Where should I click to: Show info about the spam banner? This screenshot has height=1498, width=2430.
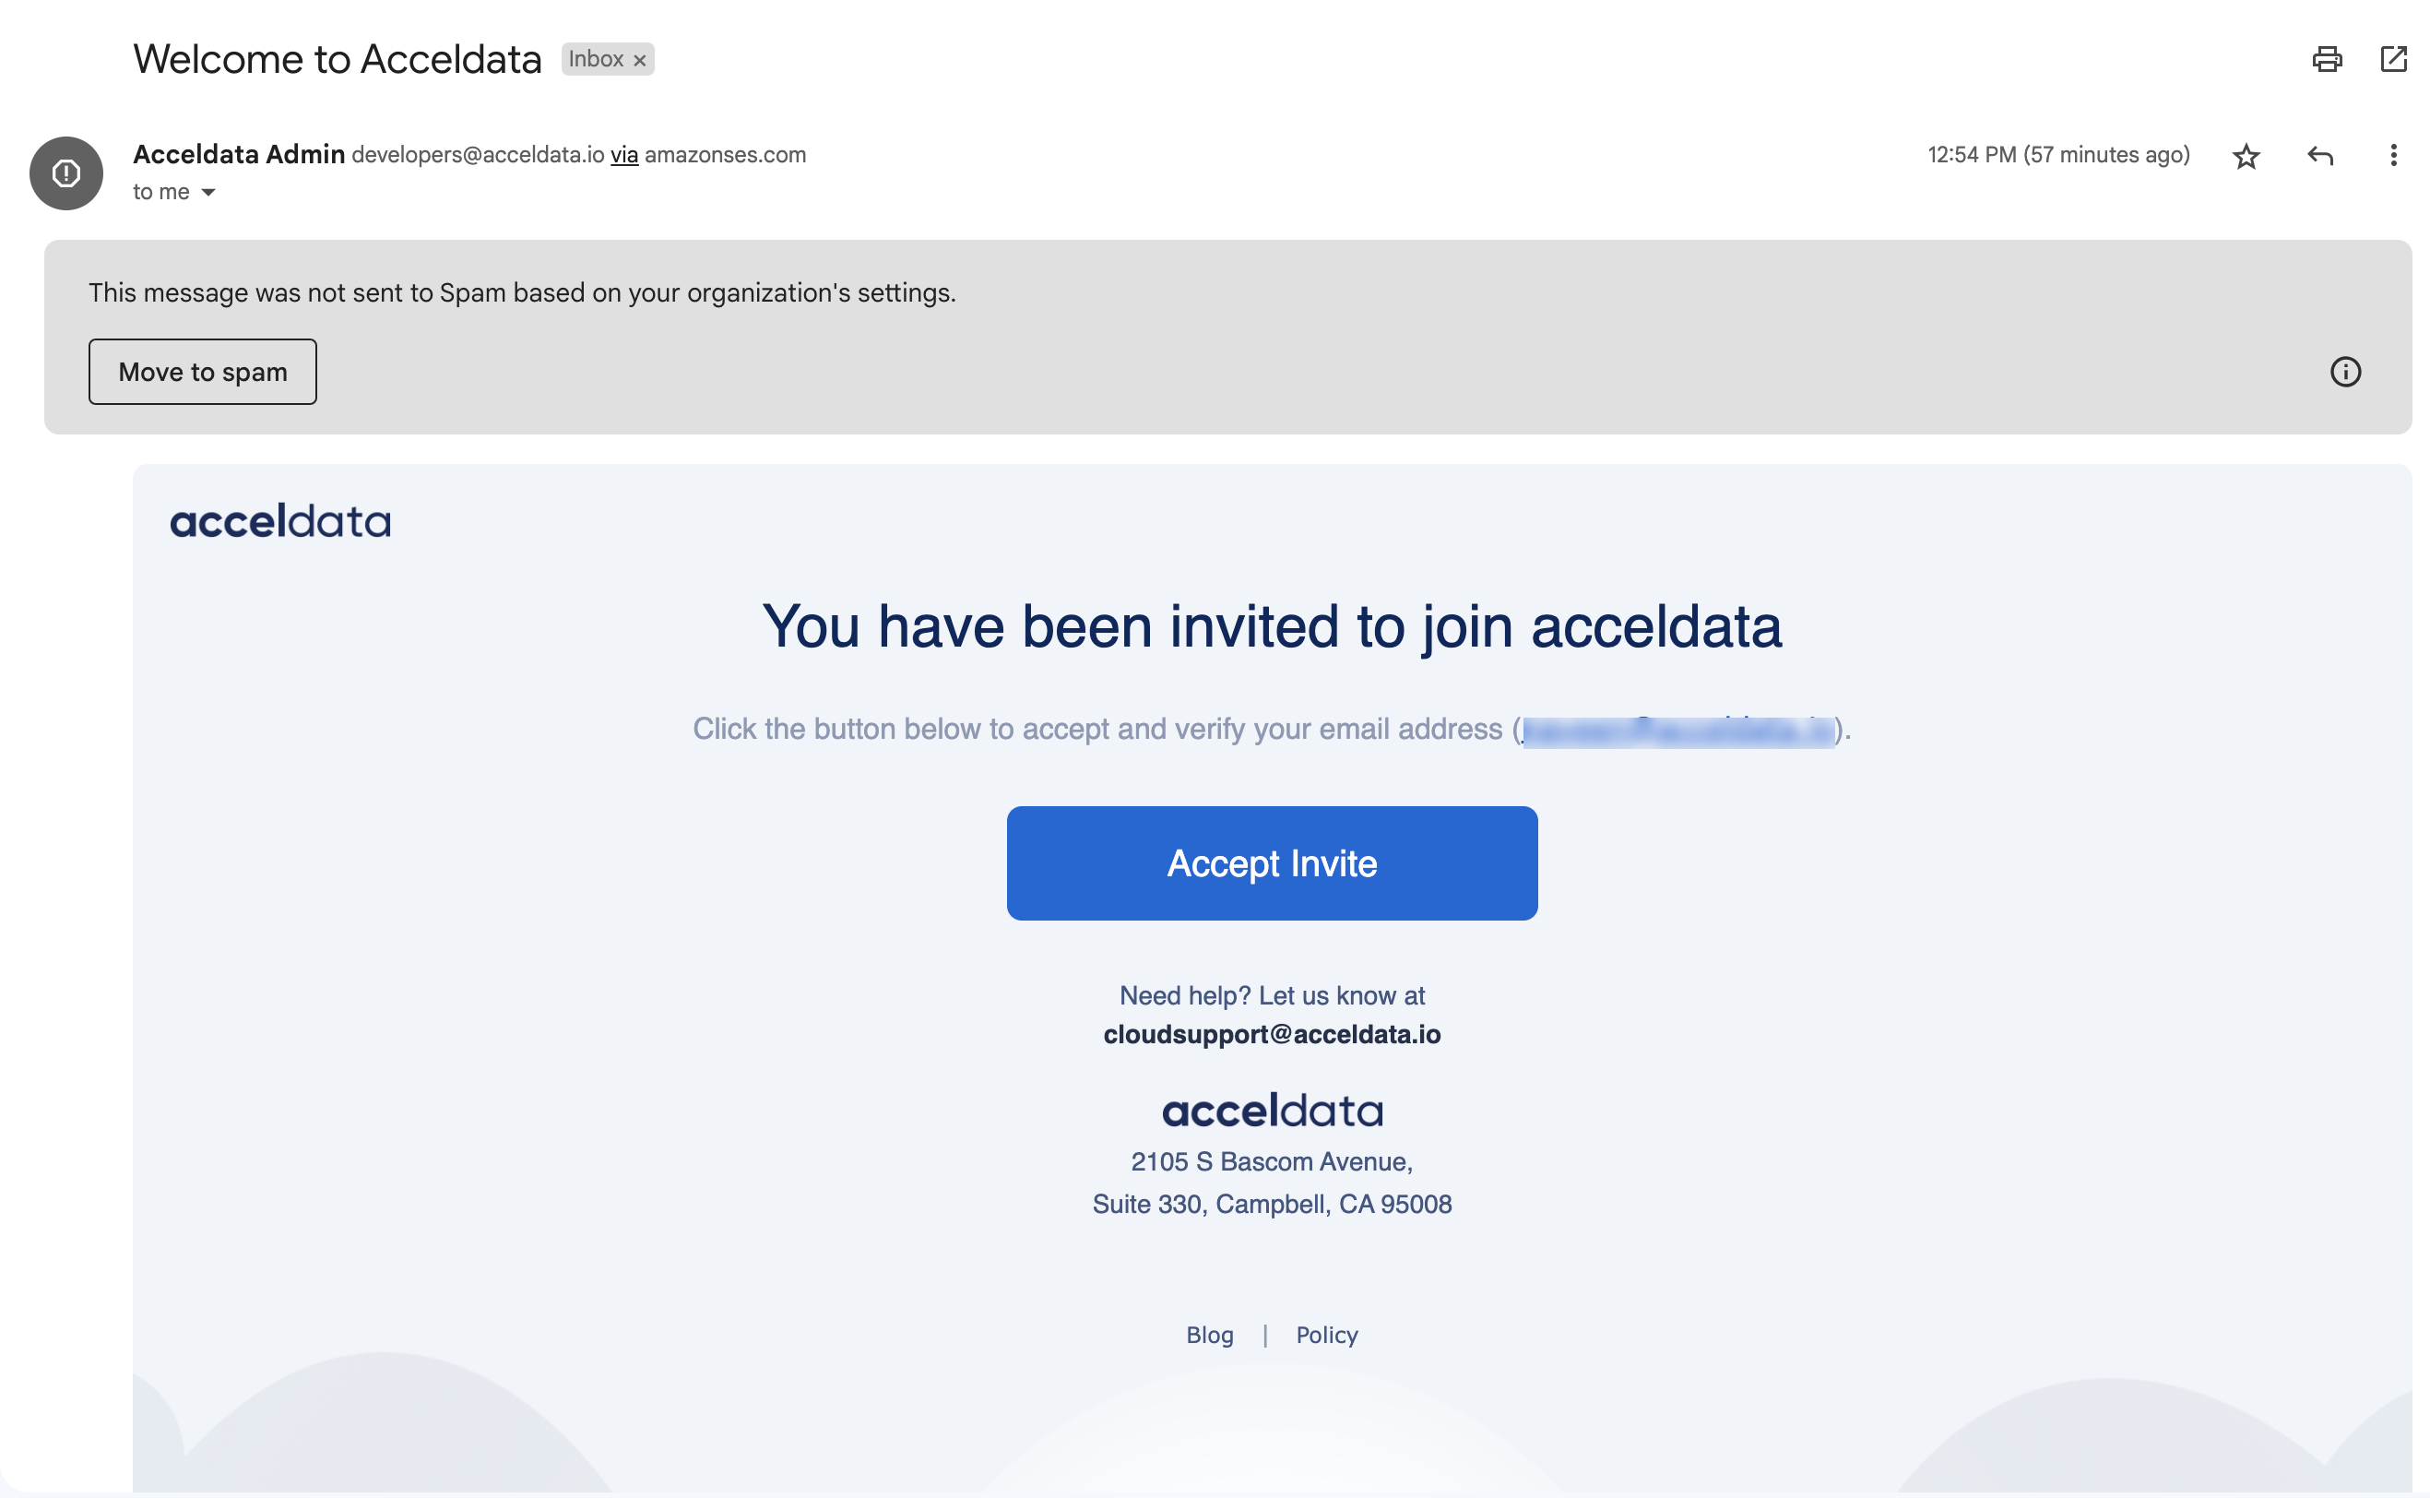point(2345,372)
